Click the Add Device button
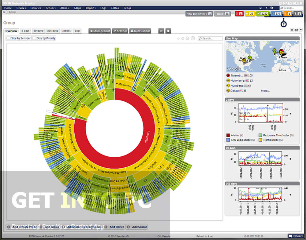The height and width of the screenshot is (240, 306). [114, 227]
